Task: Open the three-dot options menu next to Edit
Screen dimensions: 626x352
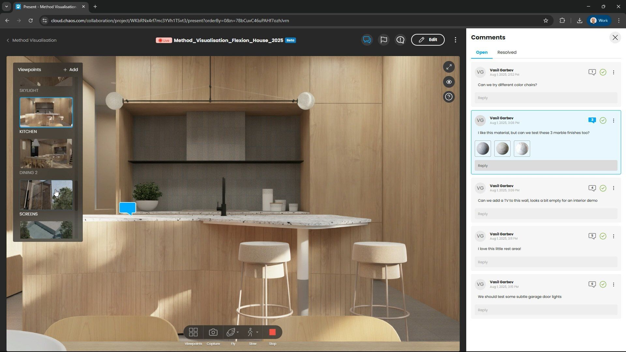Action: click(x=455, y=39)
